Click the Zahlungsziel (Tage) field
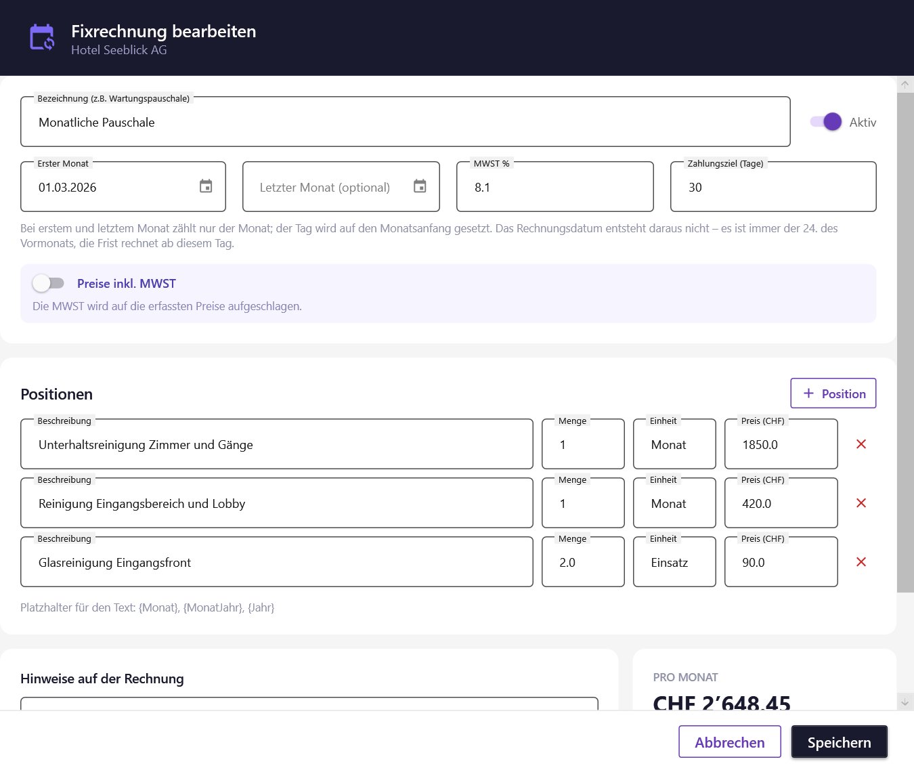 (x=773, y=187)
